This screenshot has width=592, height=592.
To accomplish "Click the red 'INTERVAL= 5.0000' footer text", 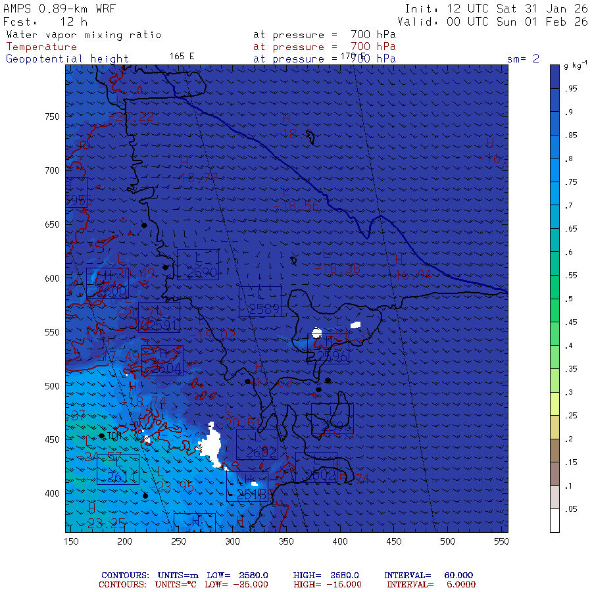I will 431,585.
